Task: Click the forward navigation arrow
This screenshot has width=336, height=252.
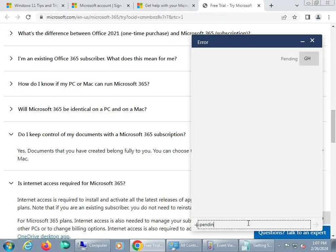Action: (x=18, y=17)
